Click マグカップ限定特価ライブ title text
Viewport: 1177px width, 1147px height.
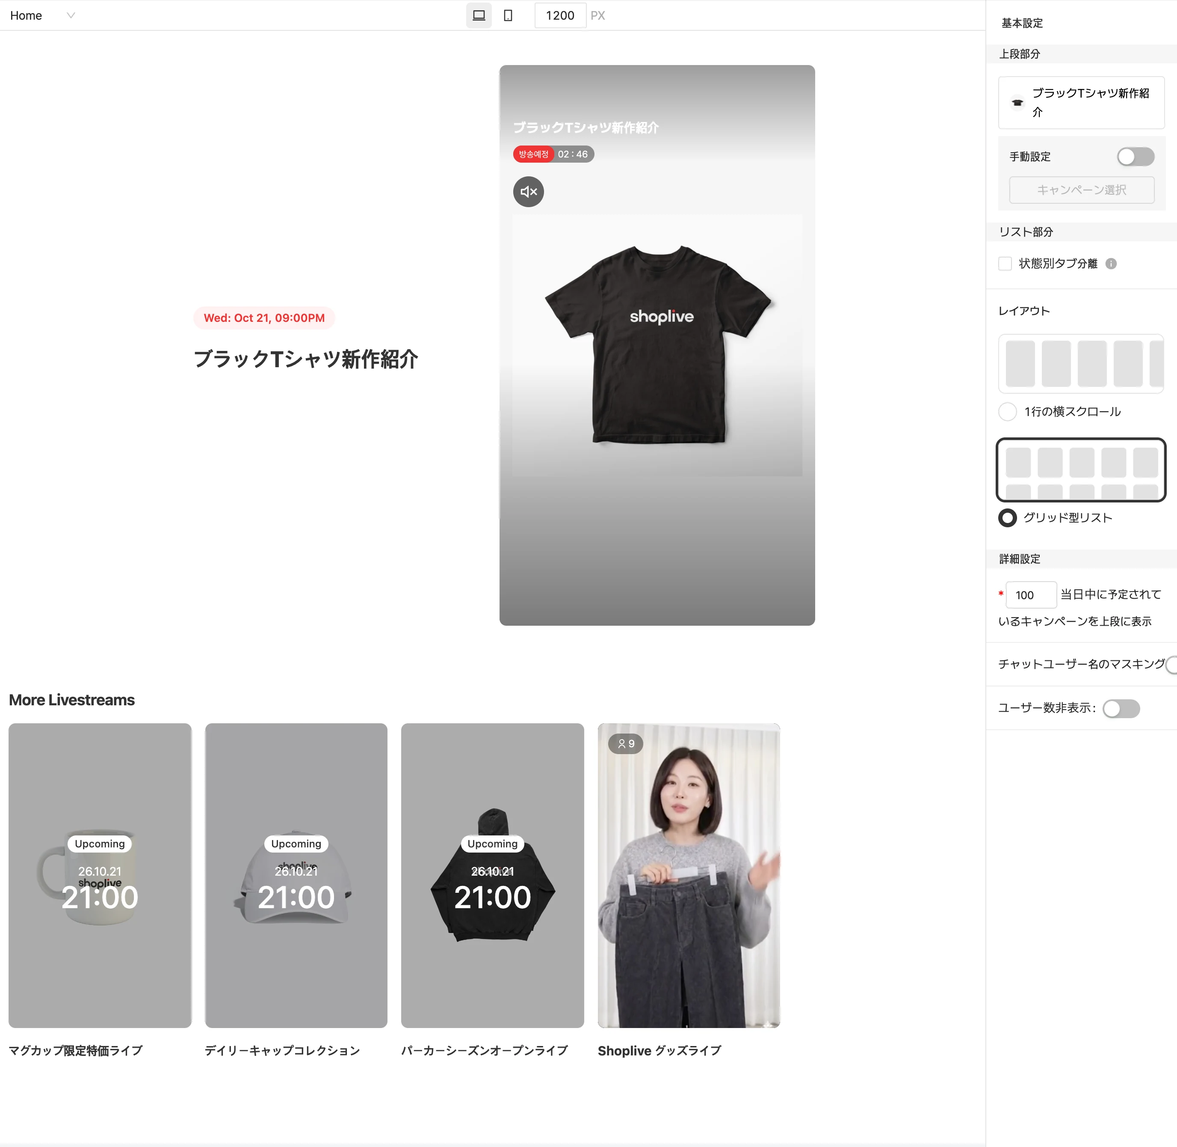click(76, 1051)
